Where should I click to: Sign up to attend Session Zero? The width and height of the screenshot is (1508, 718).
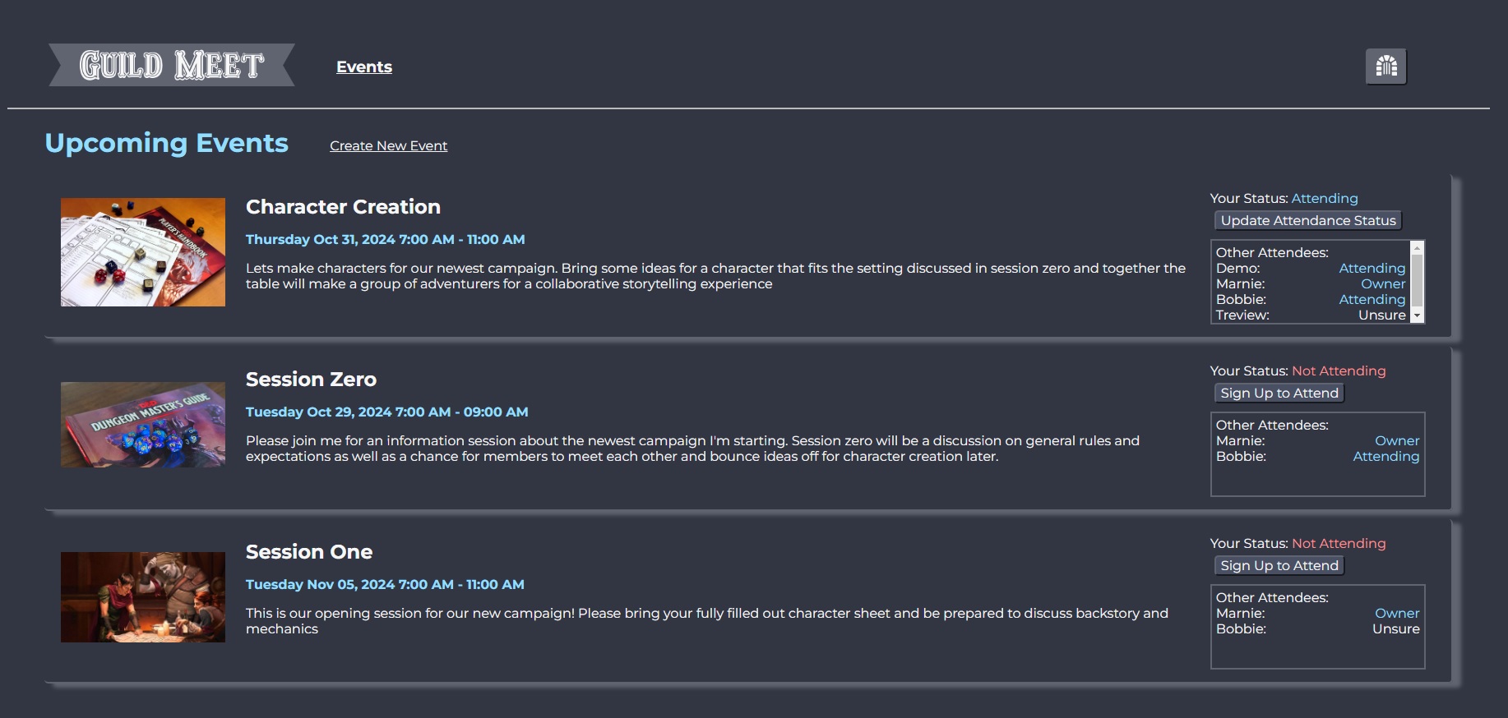(1279, 393)
